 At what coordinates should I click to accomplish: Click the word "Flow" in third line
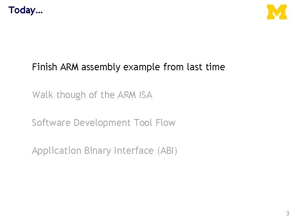(166, 123)
